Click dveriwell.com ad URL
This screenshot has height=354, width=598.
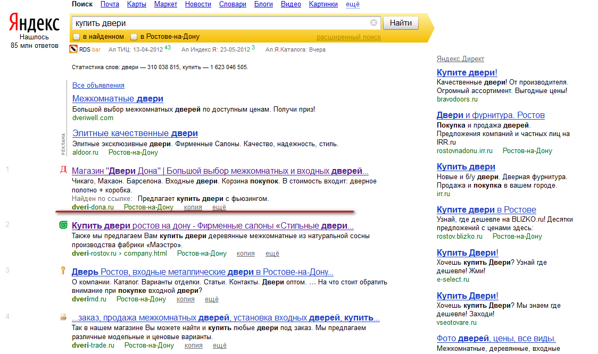point(93,118)
